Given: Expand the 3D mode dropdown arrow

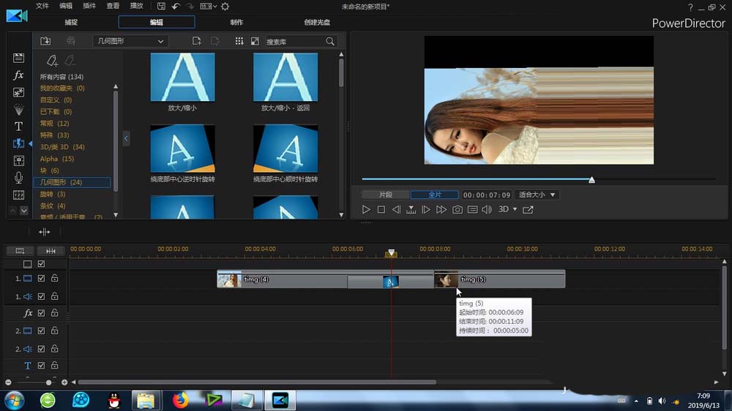Looking at the screenshot, I should [515, 210].
